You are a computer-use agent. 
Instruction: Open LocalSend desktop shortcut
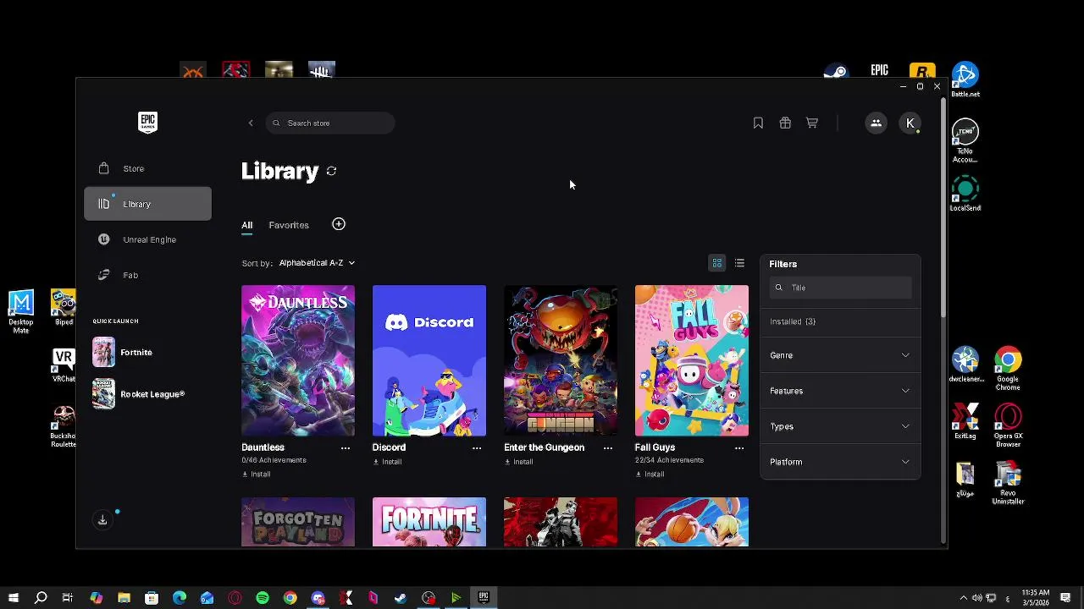click(x=965, y=194)
